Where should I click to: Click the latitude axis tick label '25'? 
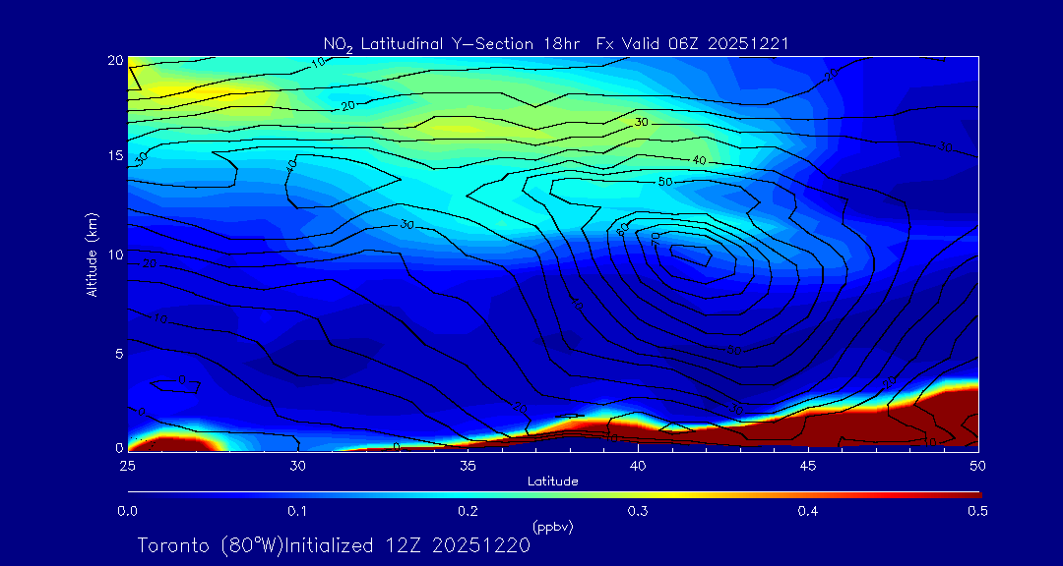coord(127,465)
